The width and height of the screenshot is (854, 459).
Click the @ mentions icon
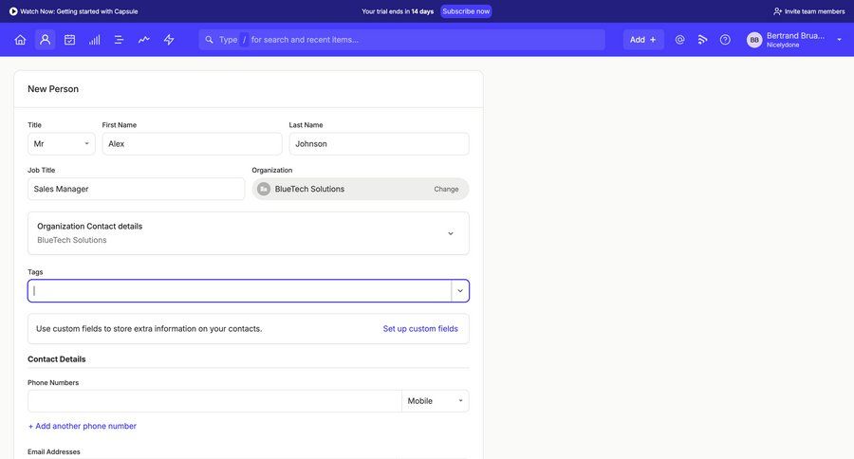pyautogui.click(x=679, y=40)
